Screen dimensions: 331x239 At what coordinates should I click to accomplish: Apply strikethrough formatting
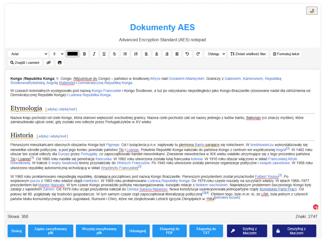click(114, 54)
